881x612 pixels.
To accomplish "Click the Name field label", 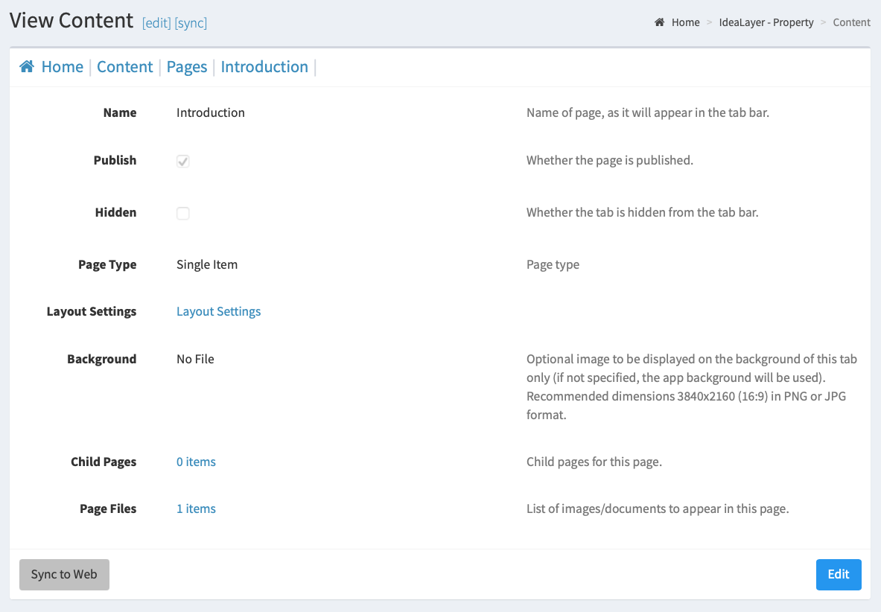I will pyautogui.click(x=120, y=113).
